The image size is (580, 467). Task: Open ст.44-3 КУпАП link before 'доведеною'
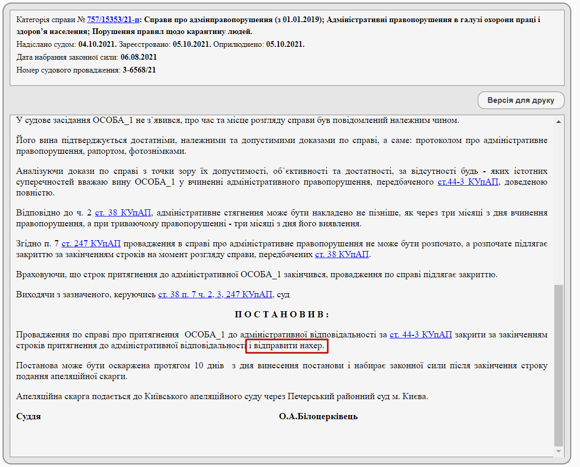tap(467, 182)
